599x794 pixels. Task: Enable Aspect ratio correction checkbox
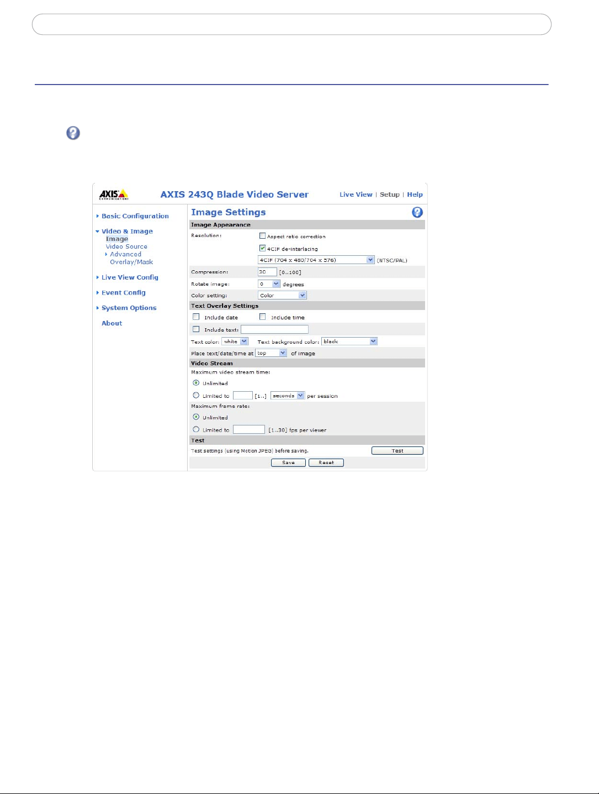click(262, 236)
